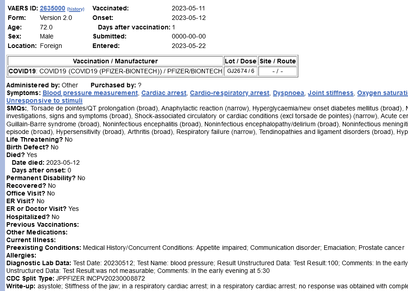The width and height of the screenshot is (408, 291).
Task: Click the Permanent Disability? No line
Action: pos(46,178)
